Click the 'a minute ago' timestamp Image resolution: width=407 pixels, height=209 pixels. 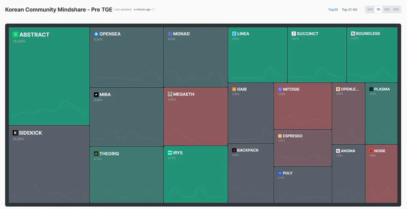[142, 9]
